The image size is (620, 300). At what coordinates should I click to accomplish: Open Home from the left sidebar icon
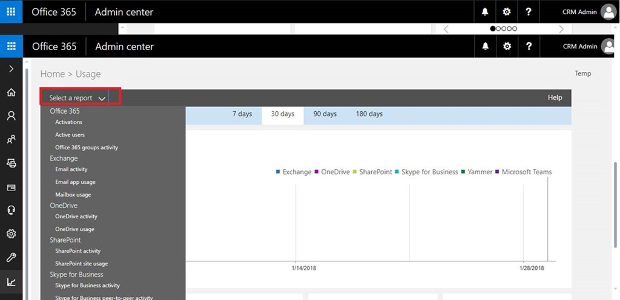(11, 93)
